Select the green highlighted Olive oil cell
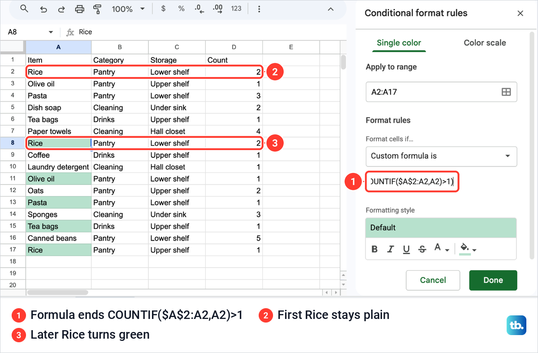The height and width of the screenshot is (353, 538). [58, 179]
